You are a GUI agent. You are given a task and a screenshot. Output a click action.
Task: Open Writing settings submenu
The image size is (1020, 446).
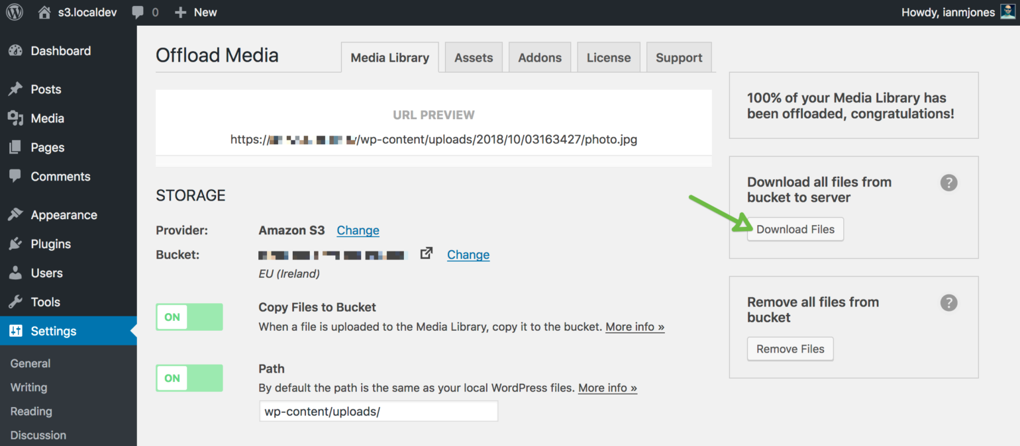pyautogui.click(x=28, y=387)
